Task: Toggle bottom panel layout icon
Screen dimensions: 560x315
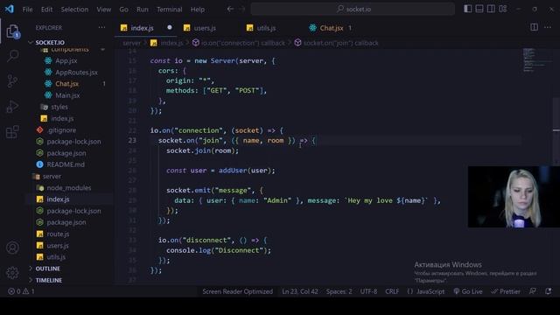Action: click(479, 9)
